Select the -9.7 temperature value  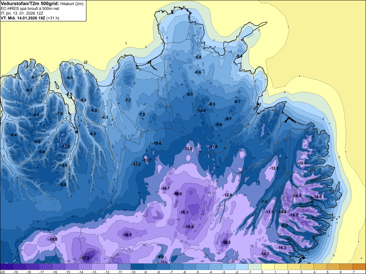click(x=228, y=119)
